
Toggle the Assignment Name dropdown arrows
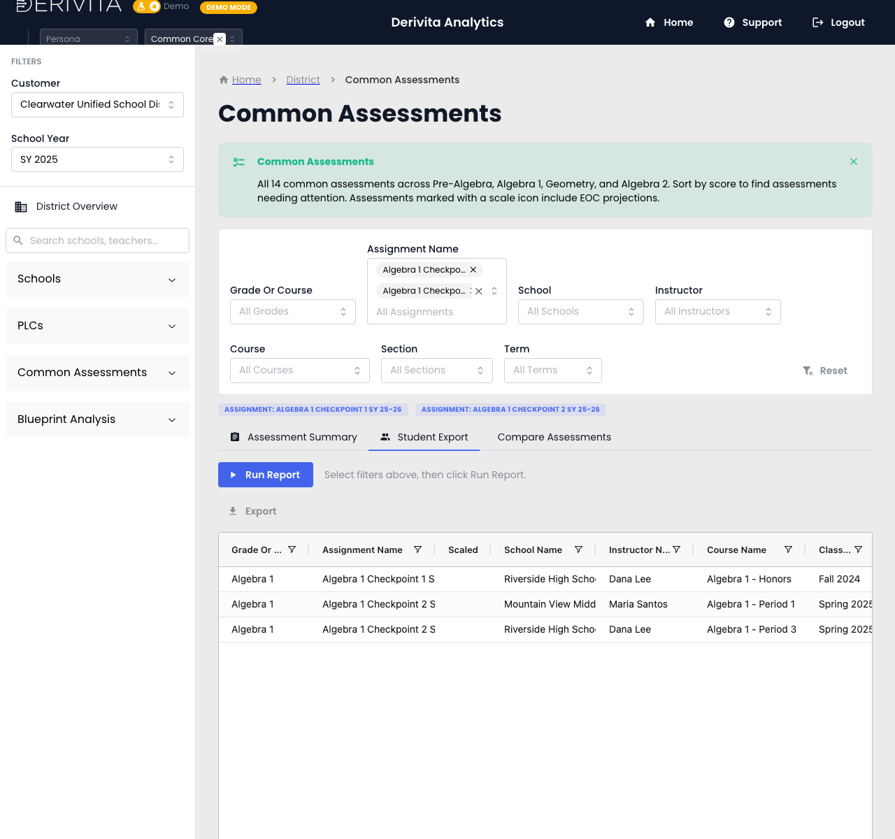click(494, 292)
